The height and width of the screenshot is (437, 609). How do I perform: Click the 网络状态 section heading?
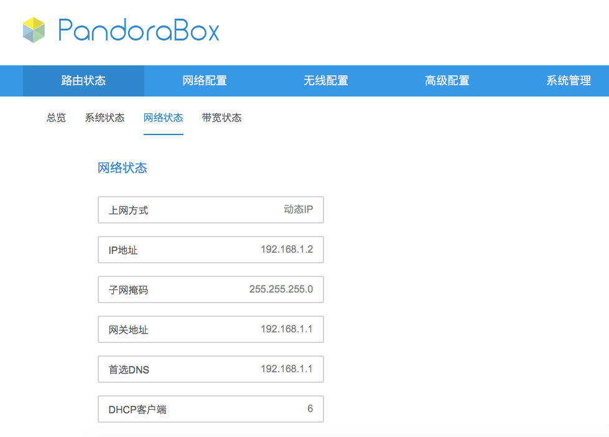(123, 168)
